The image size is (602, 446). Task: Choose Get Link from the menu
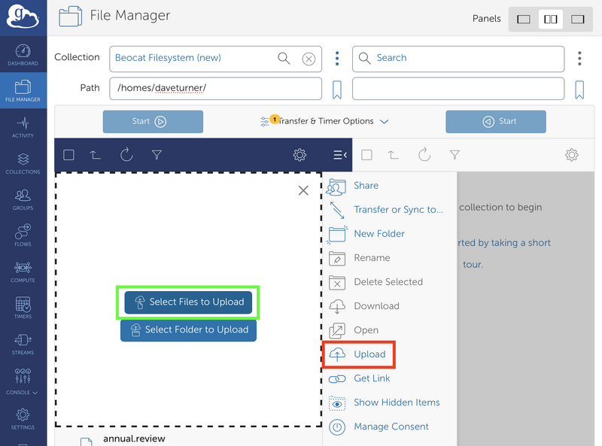372,378
